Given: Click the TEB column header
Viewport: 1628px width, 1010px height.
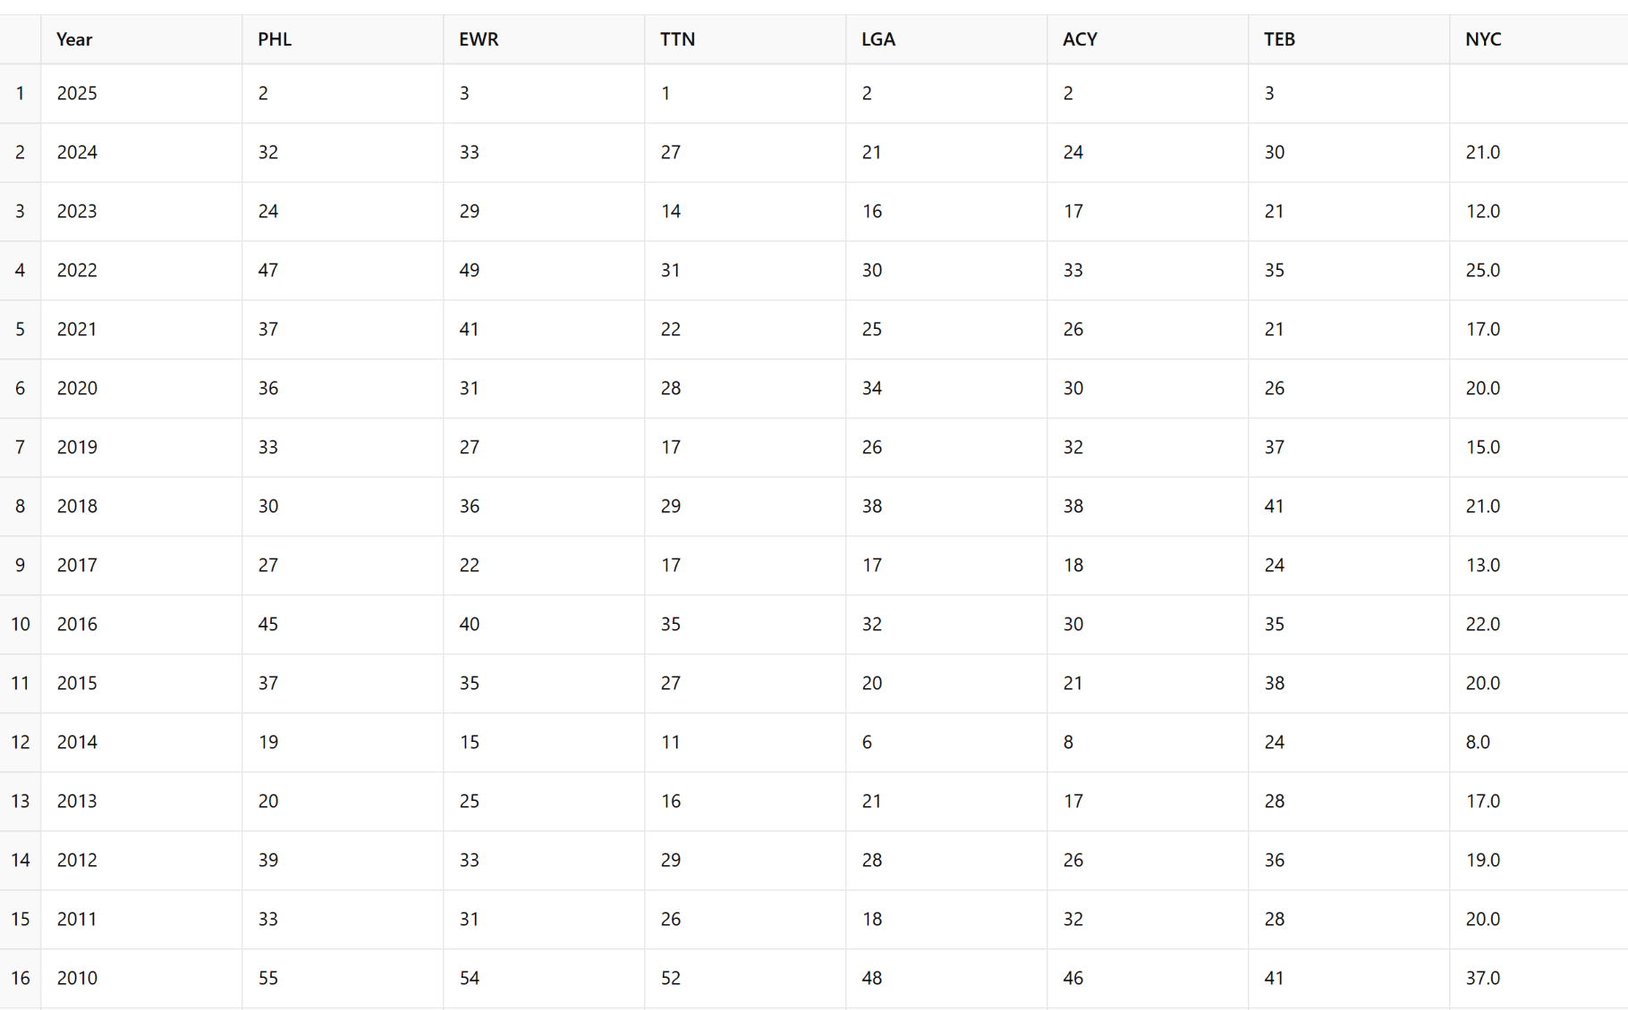Looking at the screenshot, I should (1349, 39).
